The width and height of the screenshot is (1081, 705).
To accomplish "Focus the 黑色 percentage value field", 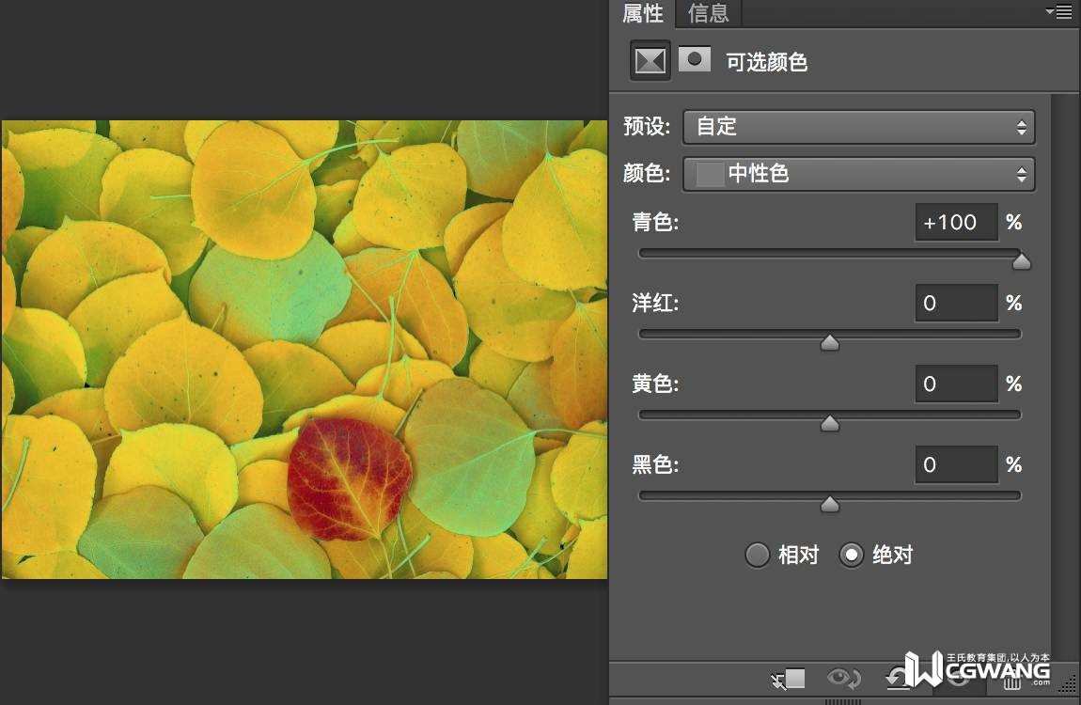I will click(x=956, y=463).
